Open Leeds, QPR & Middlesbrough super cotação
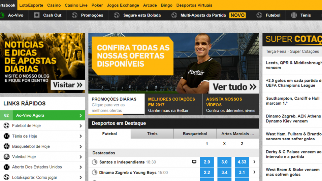The height and width of the screenshot is (181, 322). (x=294, y=65)
